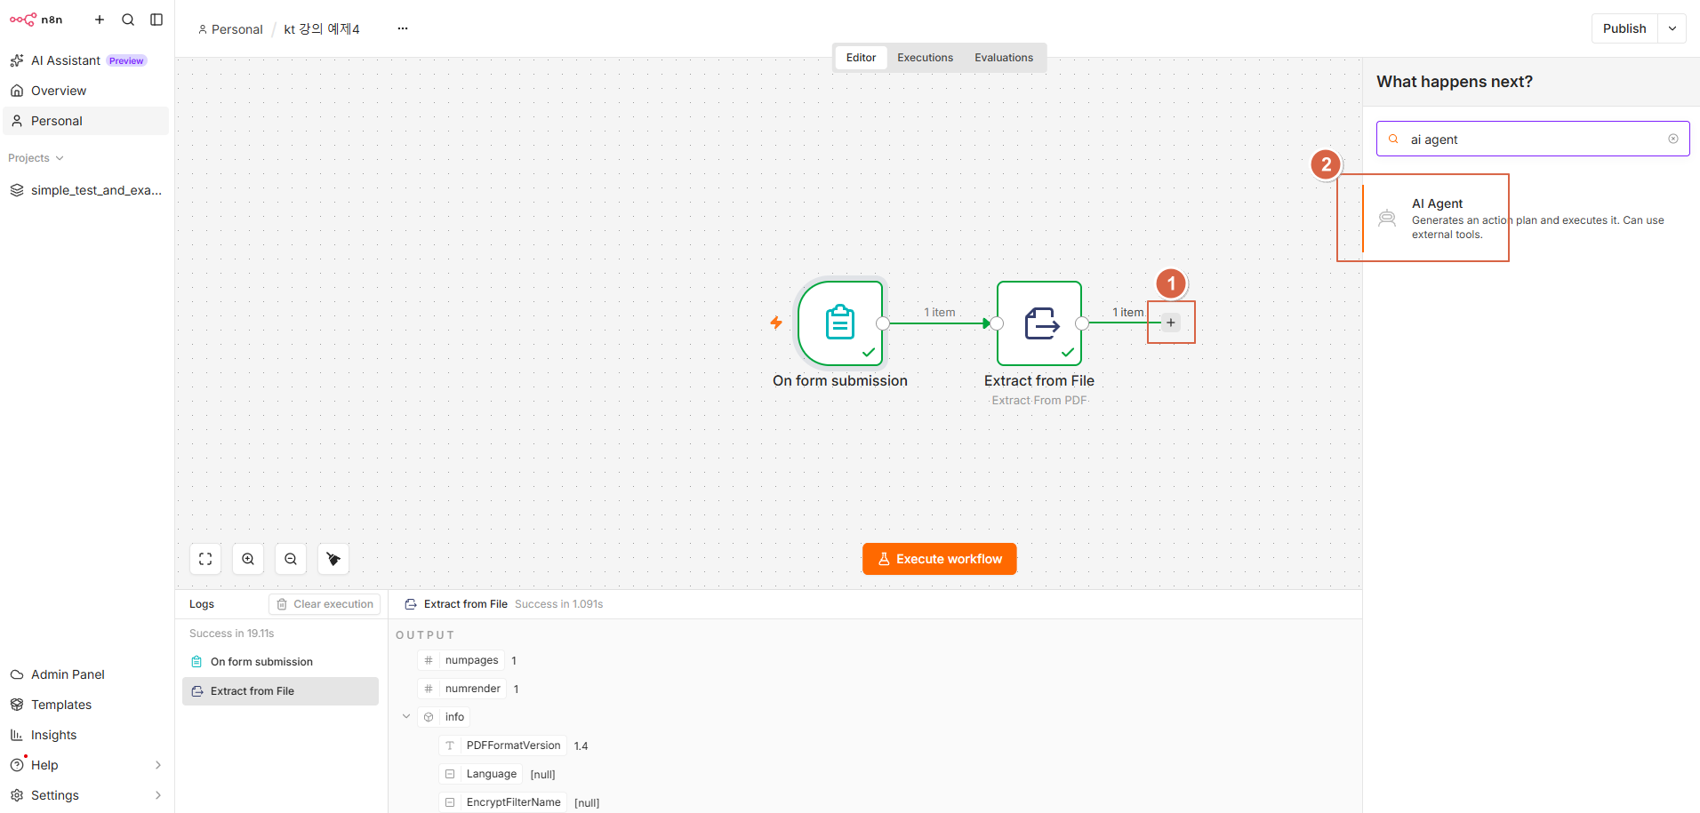This screenshot has width=1700, height=813.
Task: Click the plus icon to create new
Action: point(100,20)
